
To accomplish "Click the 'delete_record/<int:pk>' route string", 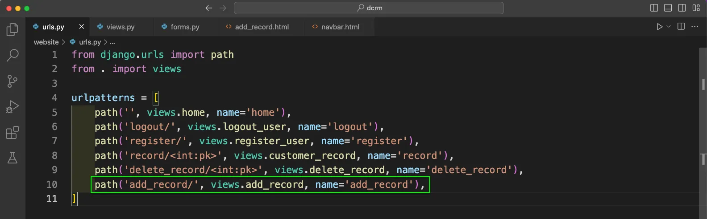I will point(193,170).
